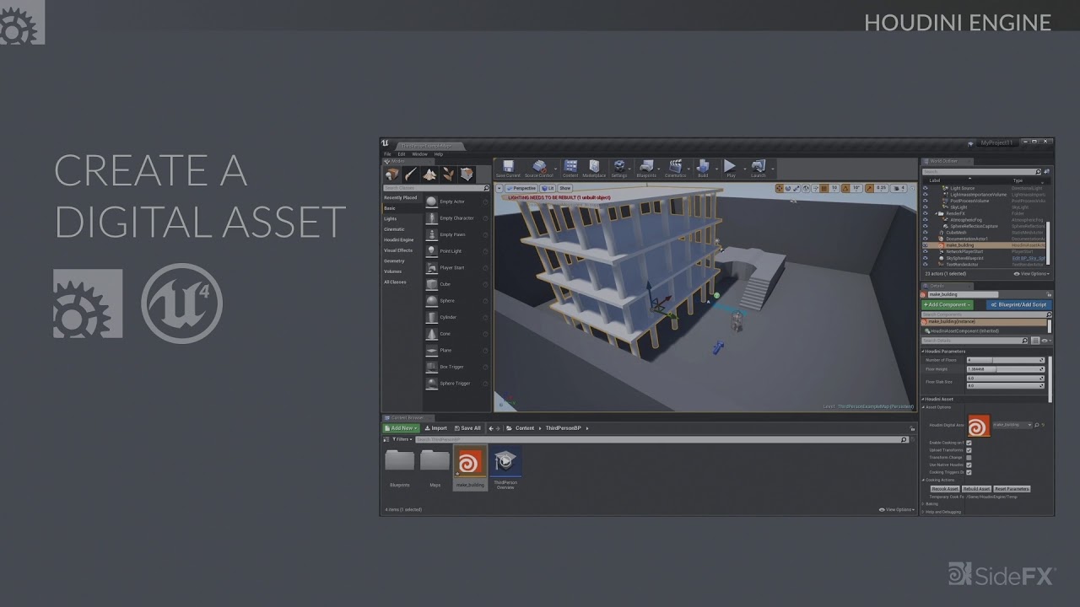Select Paint mode brush icon
Viewport: 1080px width, 607px height.
click(x=411, y=175)
